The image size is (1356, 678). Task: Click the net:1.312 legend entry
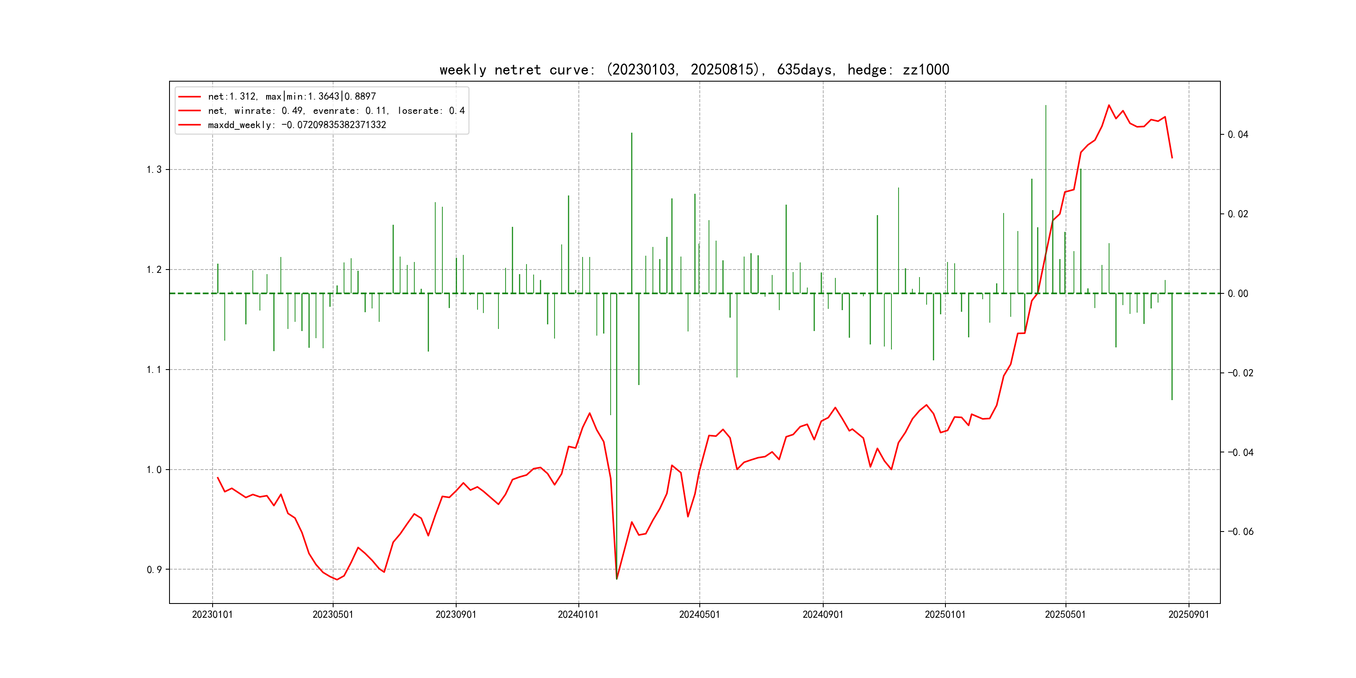292,96
